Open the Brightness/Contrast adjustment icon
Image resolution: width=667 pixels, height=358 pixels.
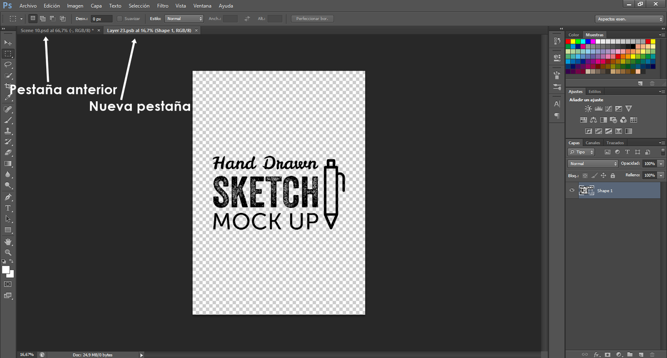(588, 108)
